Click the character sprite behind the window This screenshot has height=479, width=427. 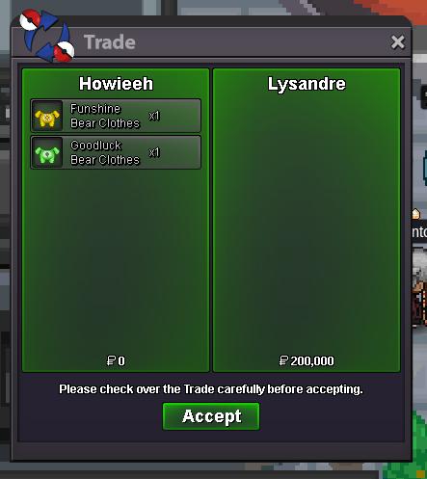pyautogui.click(x=419, y=286)
